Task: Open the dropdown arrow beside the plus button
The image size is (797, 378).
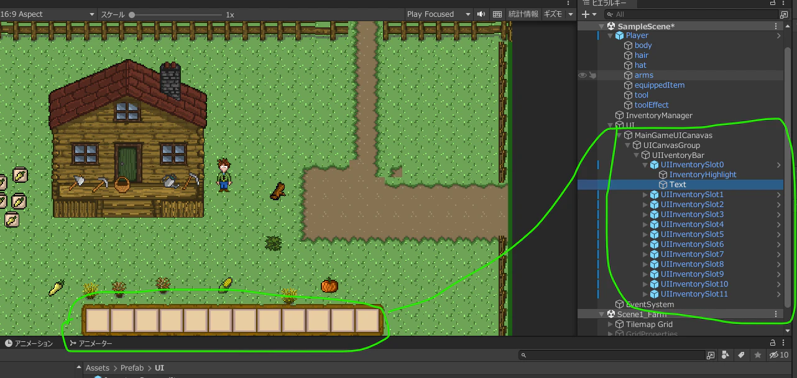Action: point(595,14)
